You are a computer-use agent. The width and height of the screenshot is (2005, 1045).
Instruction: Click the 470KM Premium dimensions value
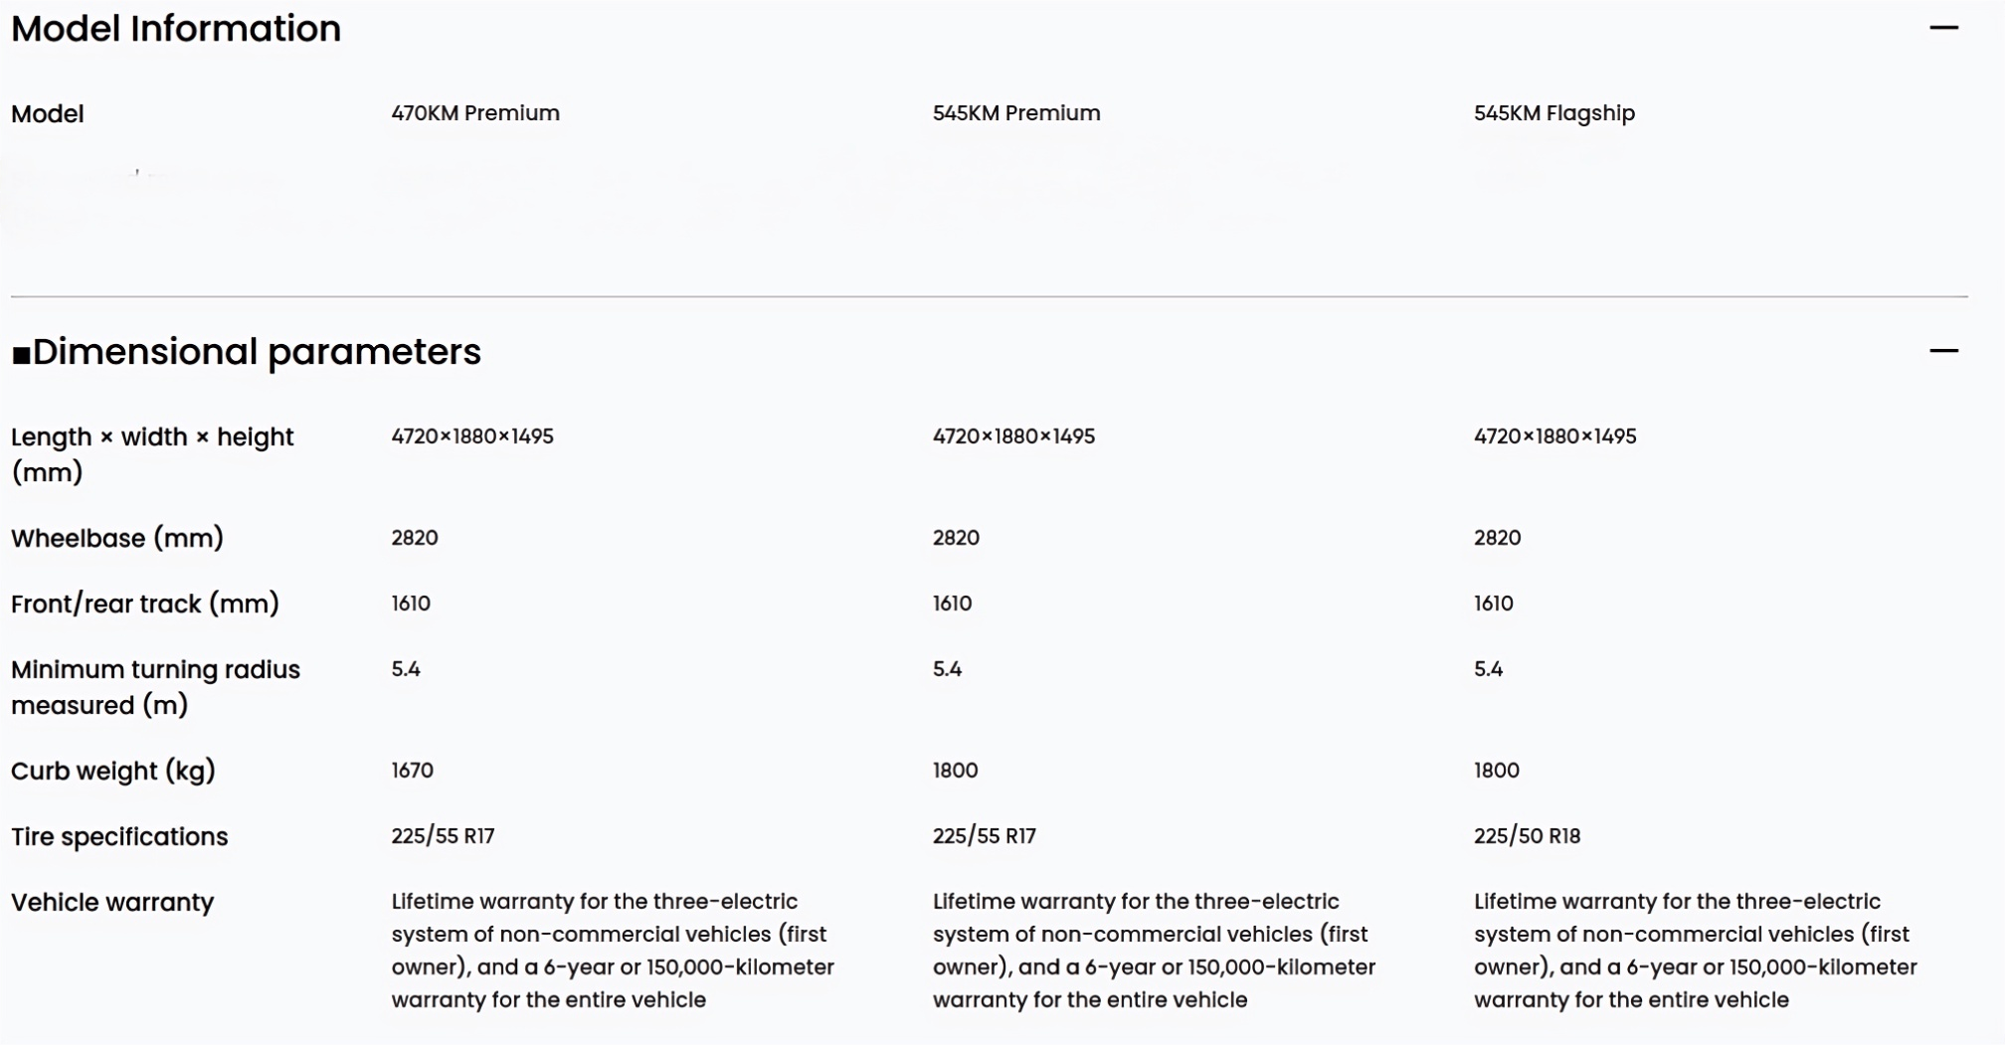tap(472, 436)
